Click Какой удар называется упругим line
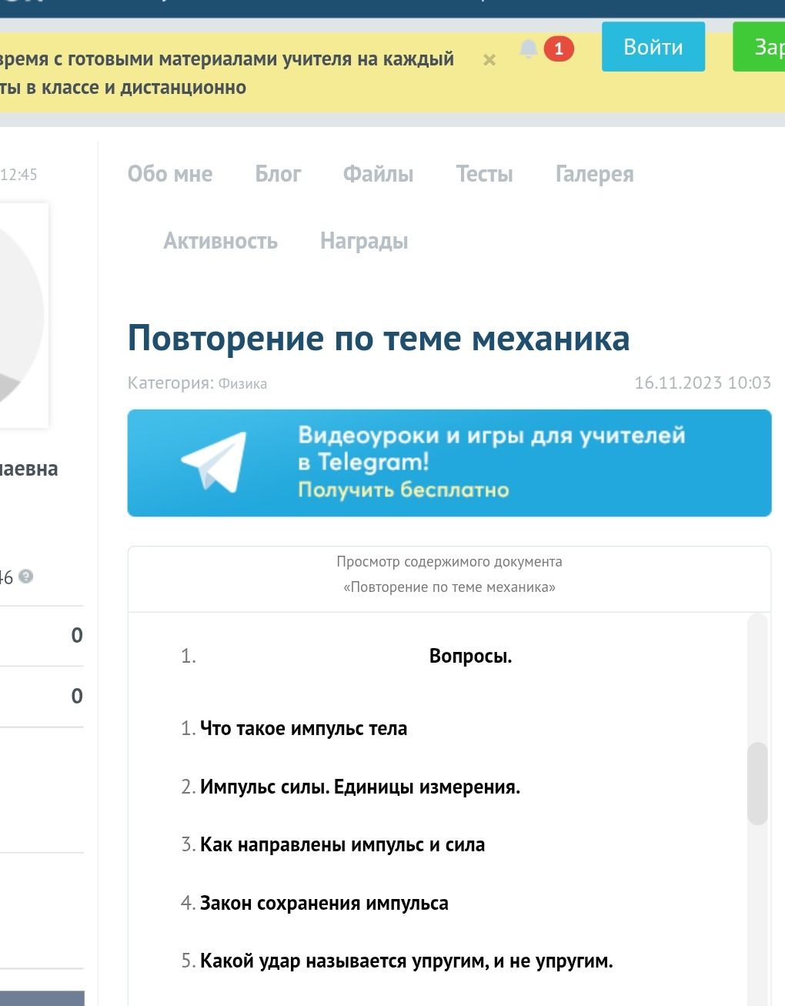This screenshot has width=785, height=1006. [x=406, y=961]
